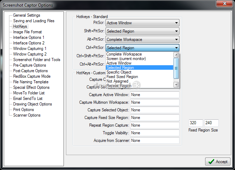Go to Interface Options 1
The image size is (235, 170).
(x=28, y=37)
